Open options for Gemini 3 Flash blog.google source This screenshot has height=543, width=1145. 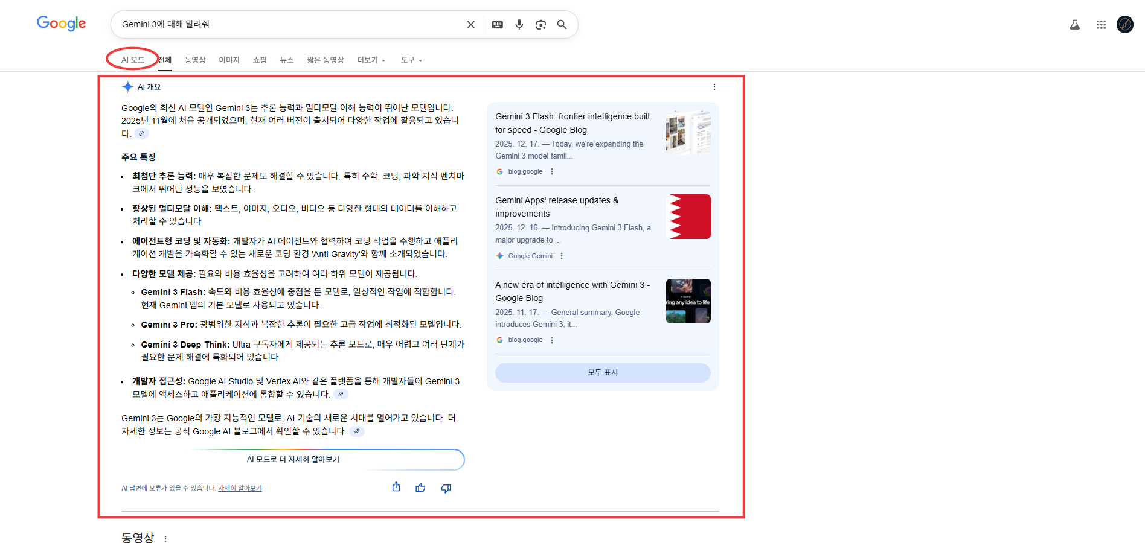tap(552, 171)
